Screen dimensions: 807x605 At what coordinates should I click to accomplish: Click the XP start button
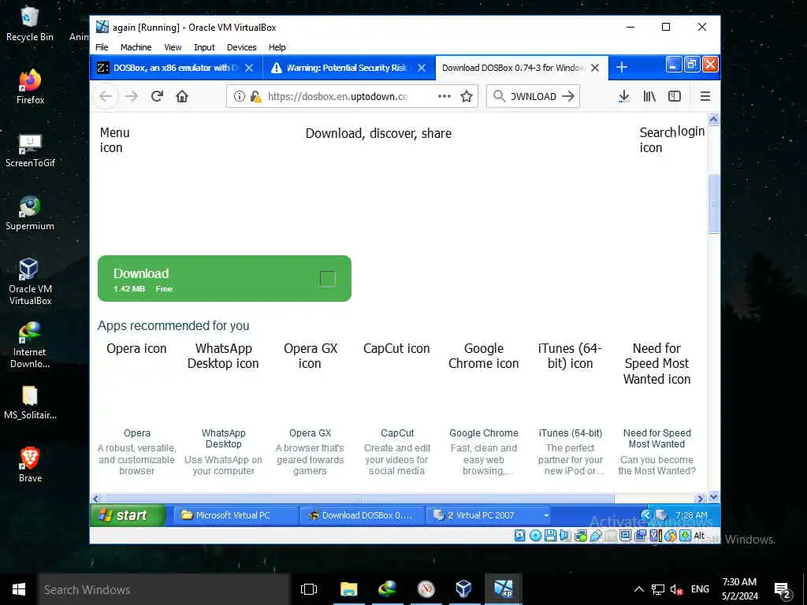point(128,515)
